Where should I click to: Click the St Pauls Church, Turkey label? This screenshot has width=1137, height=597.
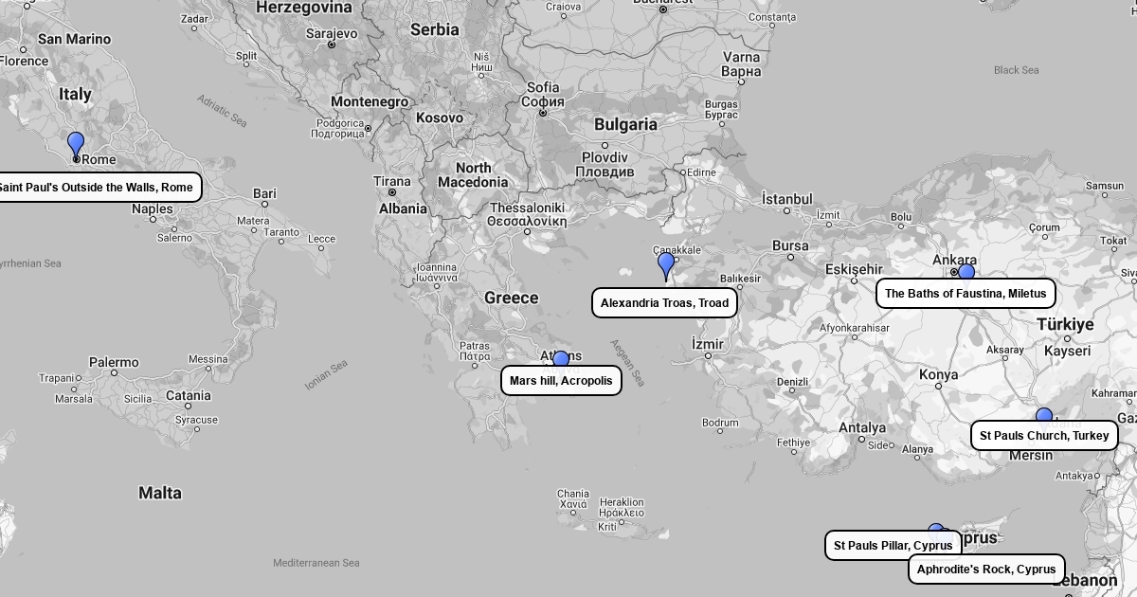(x=1044, y=436)
